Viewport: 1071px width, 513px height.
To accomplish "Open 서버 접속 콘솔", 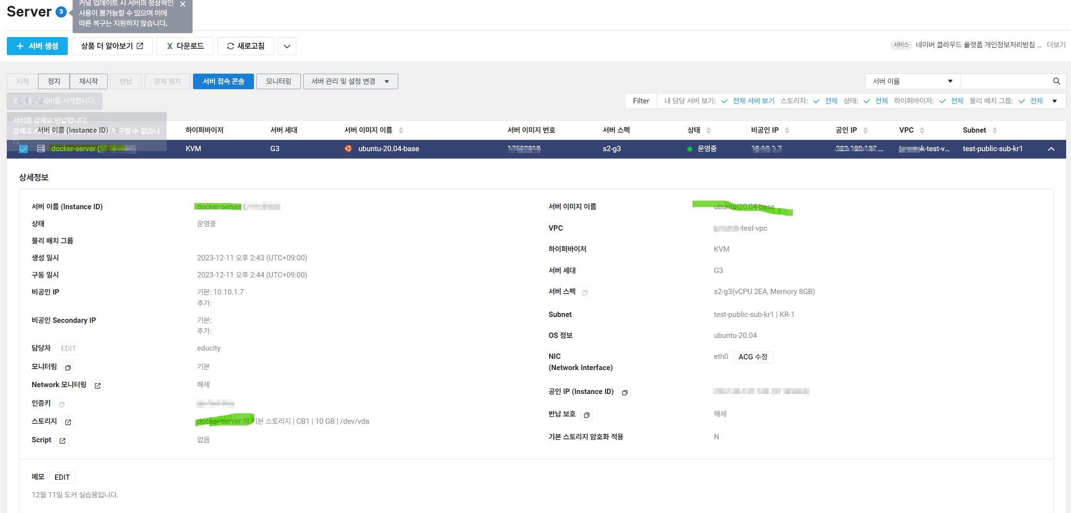I will [223, 81].
